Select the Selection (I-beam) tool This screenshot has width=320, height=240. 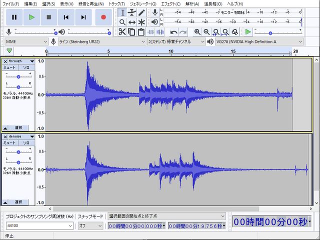(122, 12)
